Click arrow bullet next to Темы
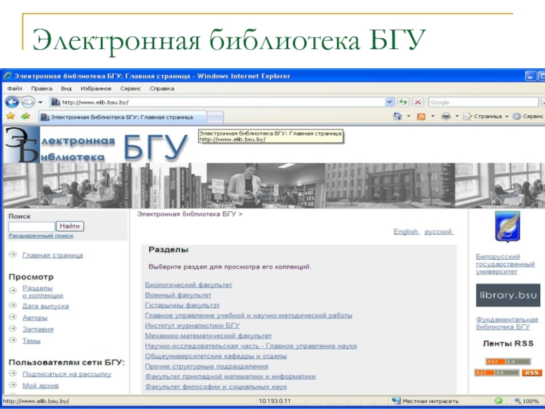Image resolution: width=545 pixels, height=409 pixels. tap(13, 339)
